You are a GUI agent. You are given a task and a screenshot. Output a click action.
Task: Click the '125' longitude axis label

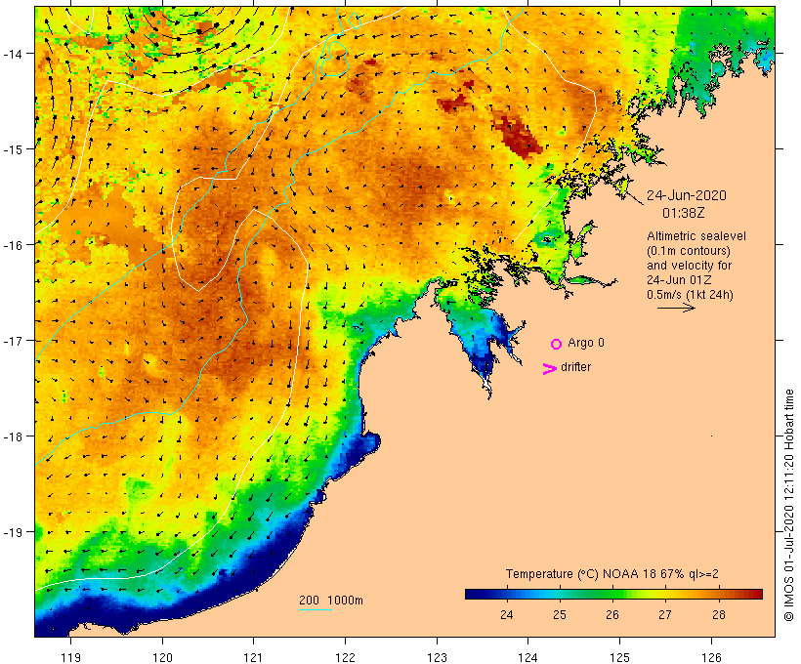[x=619, y=657]
